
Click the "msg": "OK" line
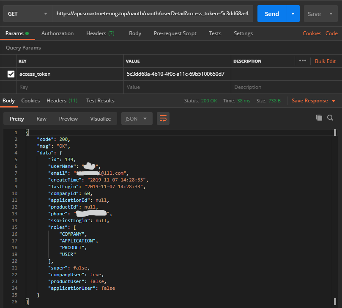tap(53, 146)
